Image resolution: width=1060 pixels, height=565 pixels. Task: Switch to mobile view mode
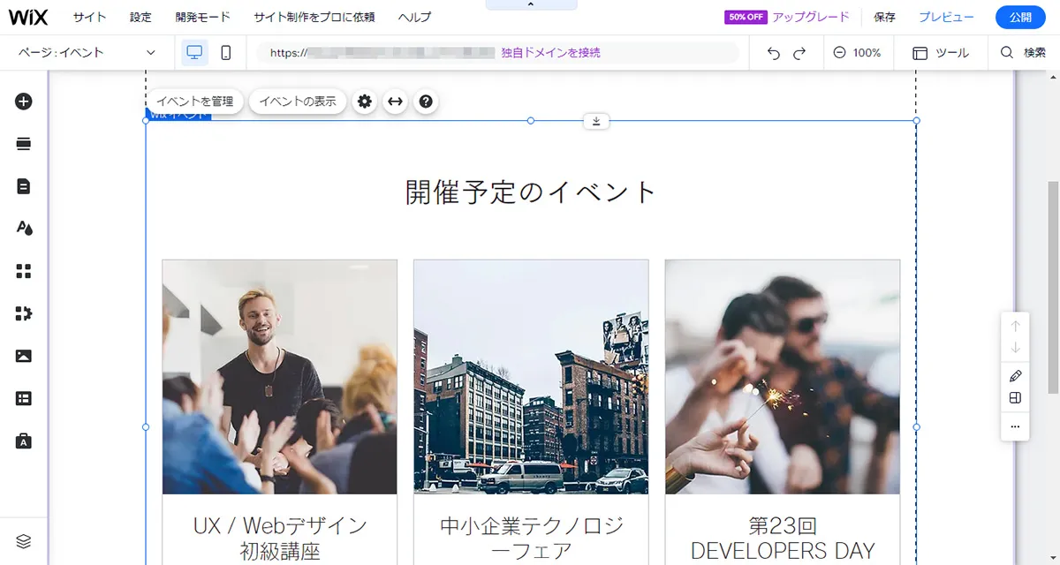point(226,53)
